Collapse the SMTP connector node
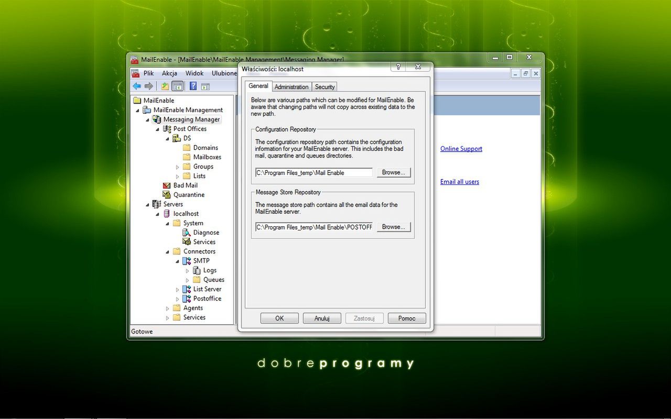 click(x=178, y=261)
